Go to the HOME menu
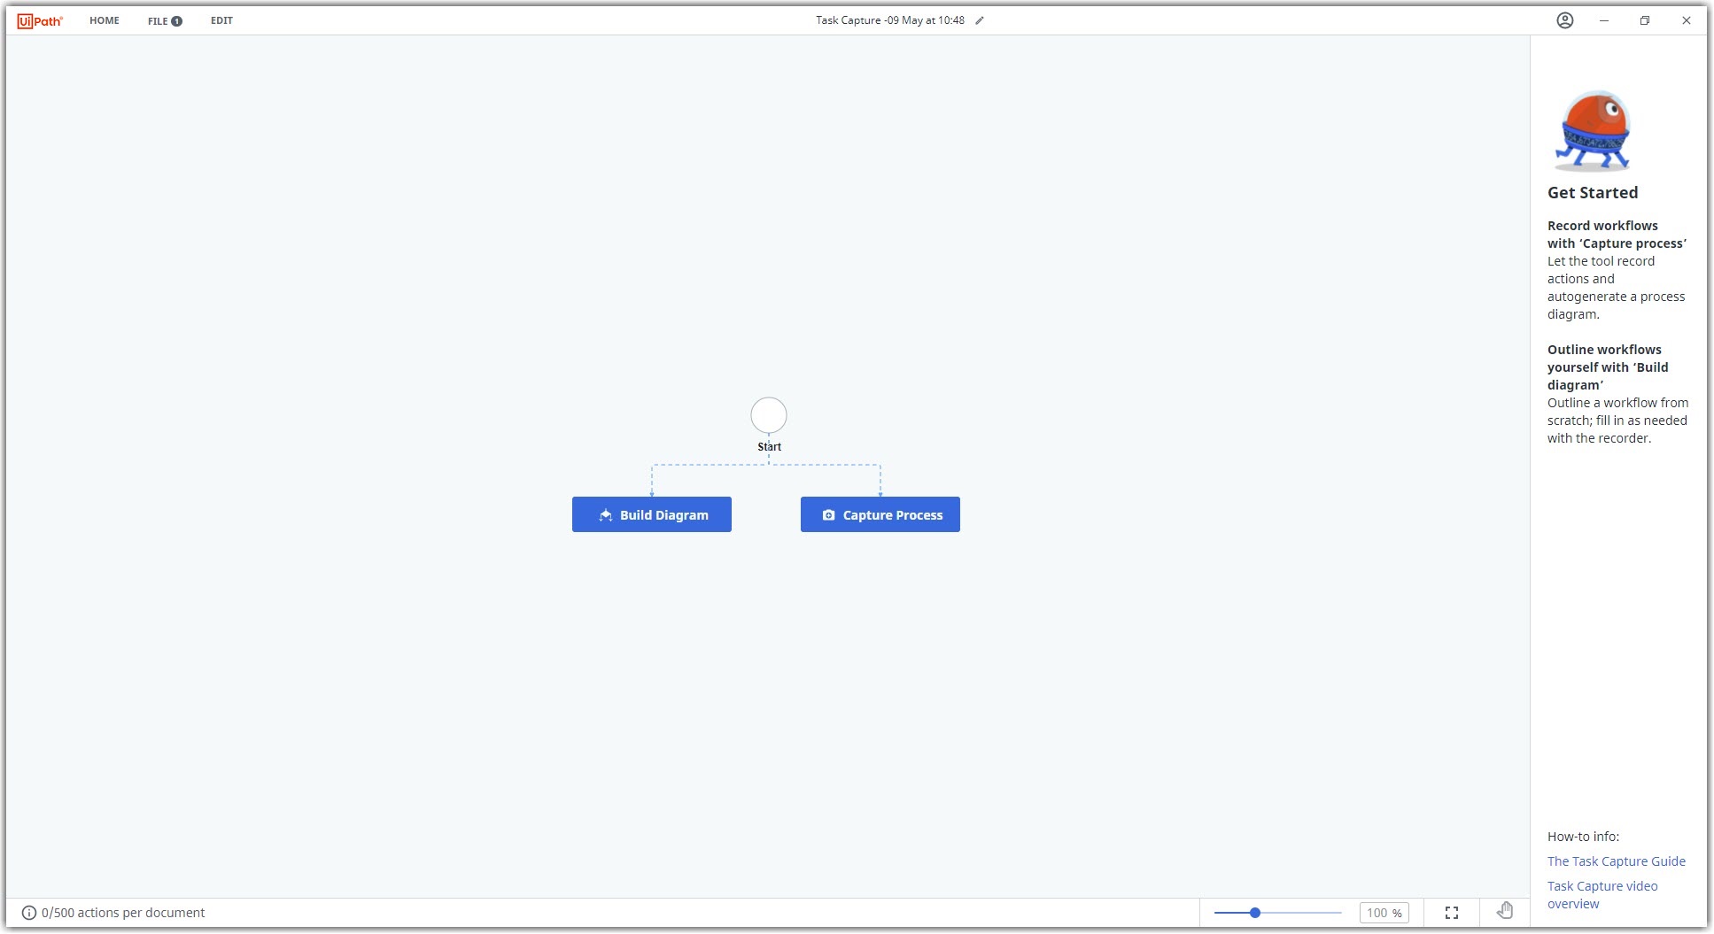 coord(104,20)
